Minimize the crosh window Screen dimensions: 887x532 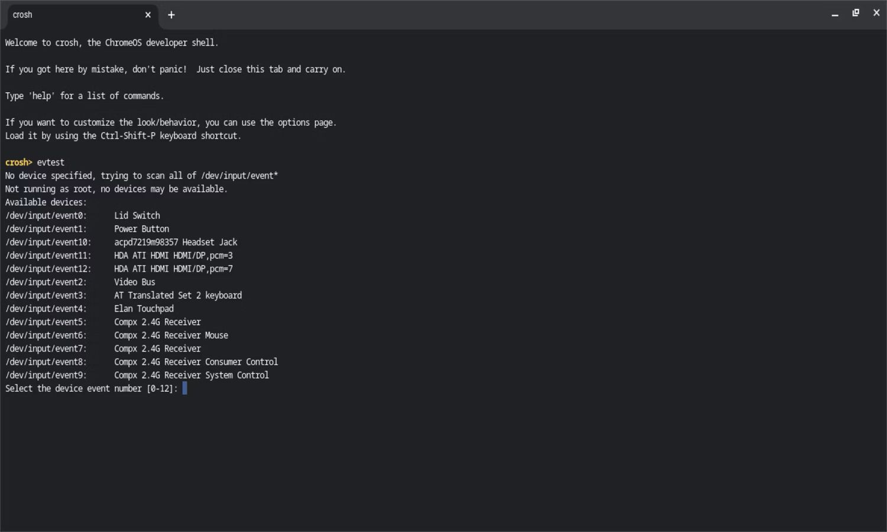tap(835, 14)
